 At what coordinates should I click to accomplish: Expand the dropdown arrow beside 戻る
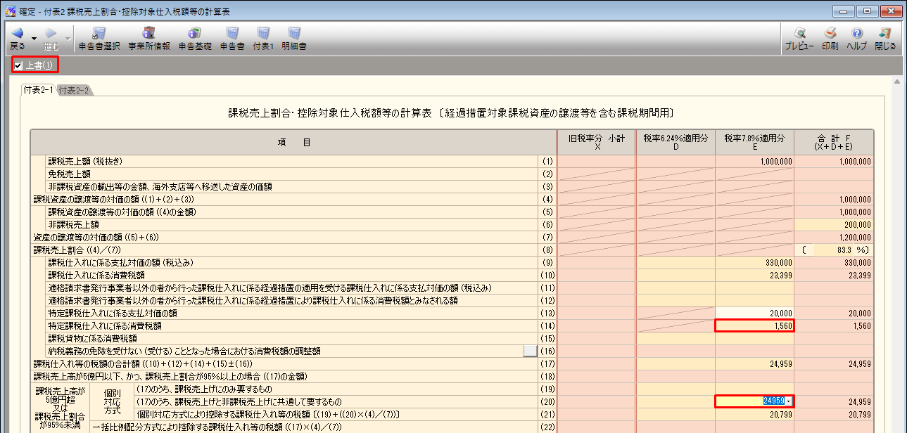tap(33, 39)
